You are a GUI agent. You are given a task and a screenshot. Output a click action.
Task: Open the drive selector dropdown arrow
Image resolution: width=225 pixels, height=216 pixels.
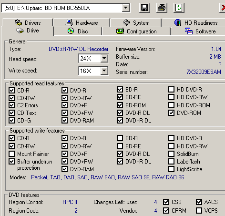point(125,8)
